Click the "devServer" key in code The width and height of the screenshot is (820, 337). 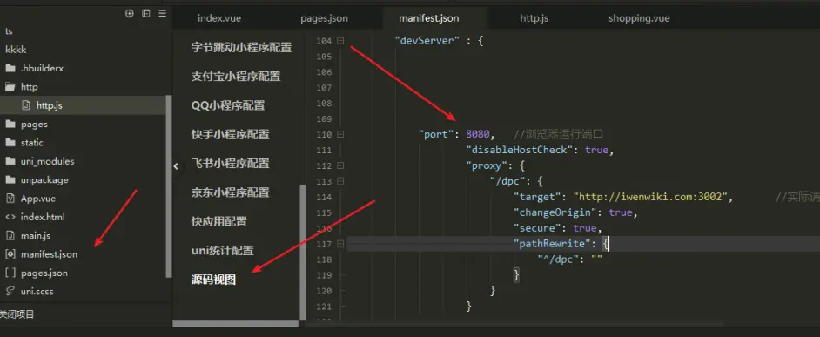[427, 40]
